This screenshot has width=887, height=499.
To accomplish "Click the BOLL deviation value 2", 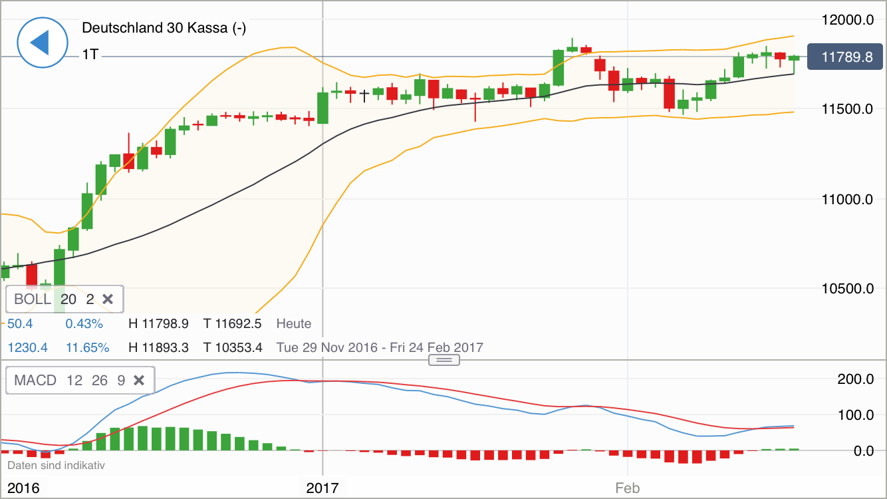I will [90, 299].
